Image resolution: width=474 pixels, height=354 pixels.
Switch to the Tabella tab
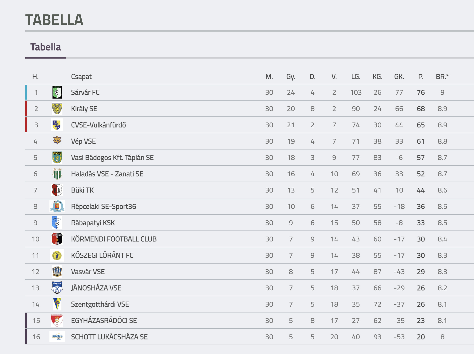(x=46, y=47)
